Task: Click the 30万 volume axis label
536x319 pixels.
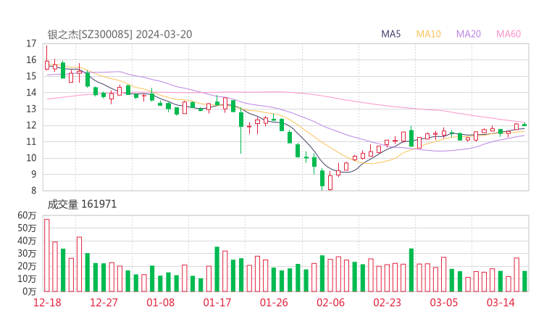Action: coord(27,254)
